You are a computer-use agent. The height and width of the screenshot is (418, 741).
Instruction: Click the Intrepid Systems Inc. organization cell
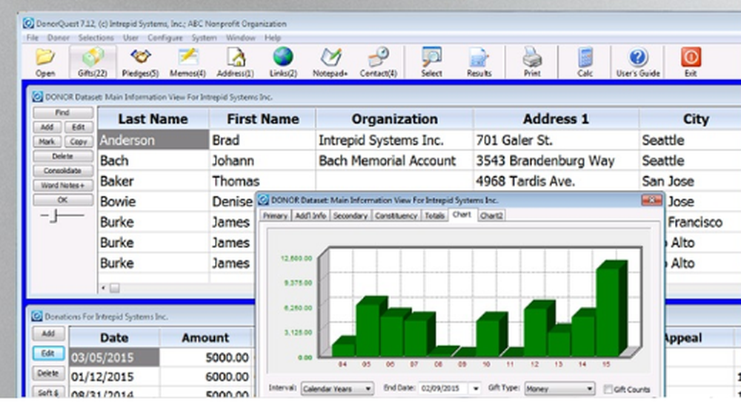pos(394,140)
